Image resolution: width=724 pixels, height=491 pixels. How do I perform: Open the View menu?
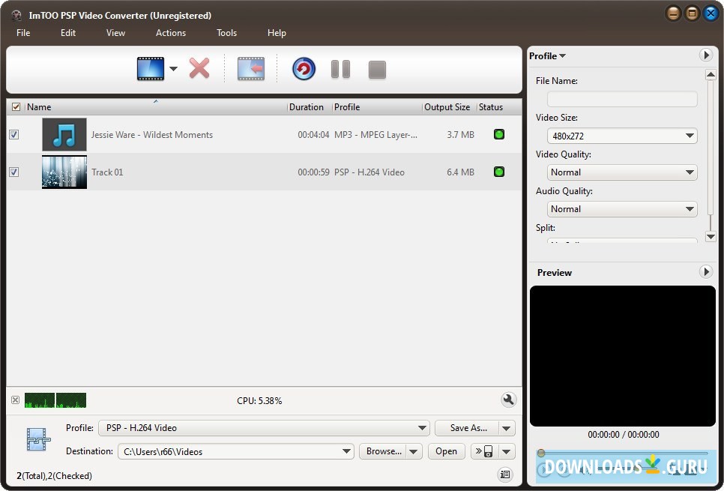pos(115,33)
